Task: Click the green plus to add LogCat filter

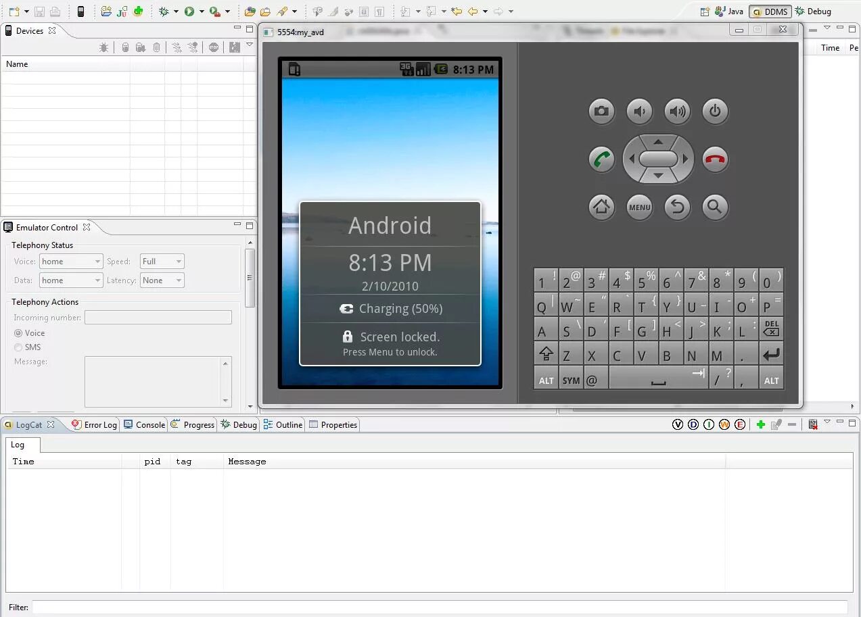Action: (x=761, y=424)
